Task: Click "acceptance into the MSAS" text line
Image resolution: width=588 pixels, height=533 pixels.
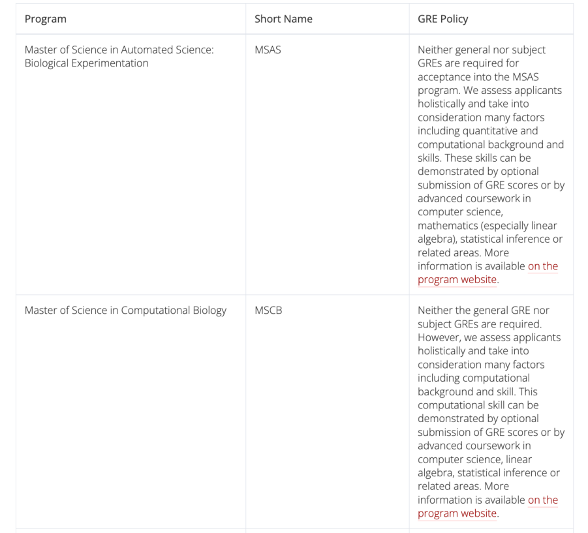Action: pos(478,77)
